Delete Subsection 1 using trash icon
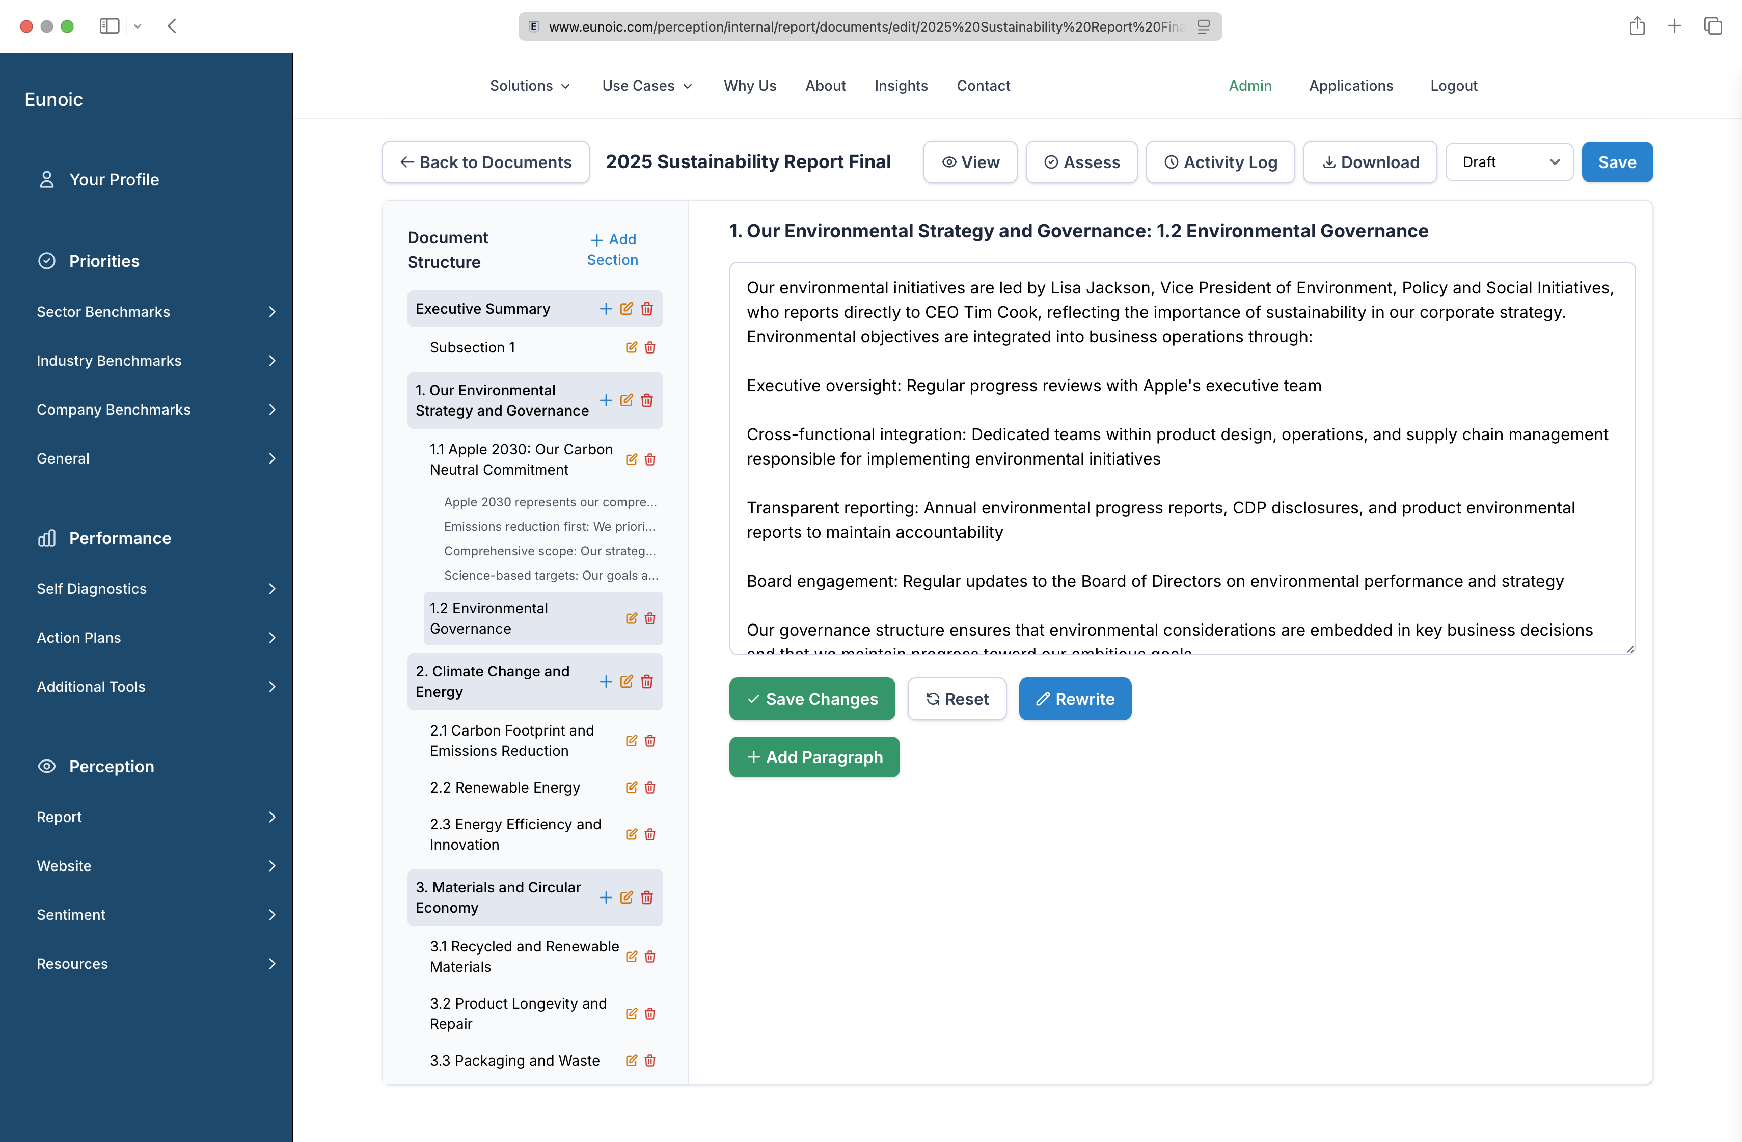 click(x=650, y=348)
